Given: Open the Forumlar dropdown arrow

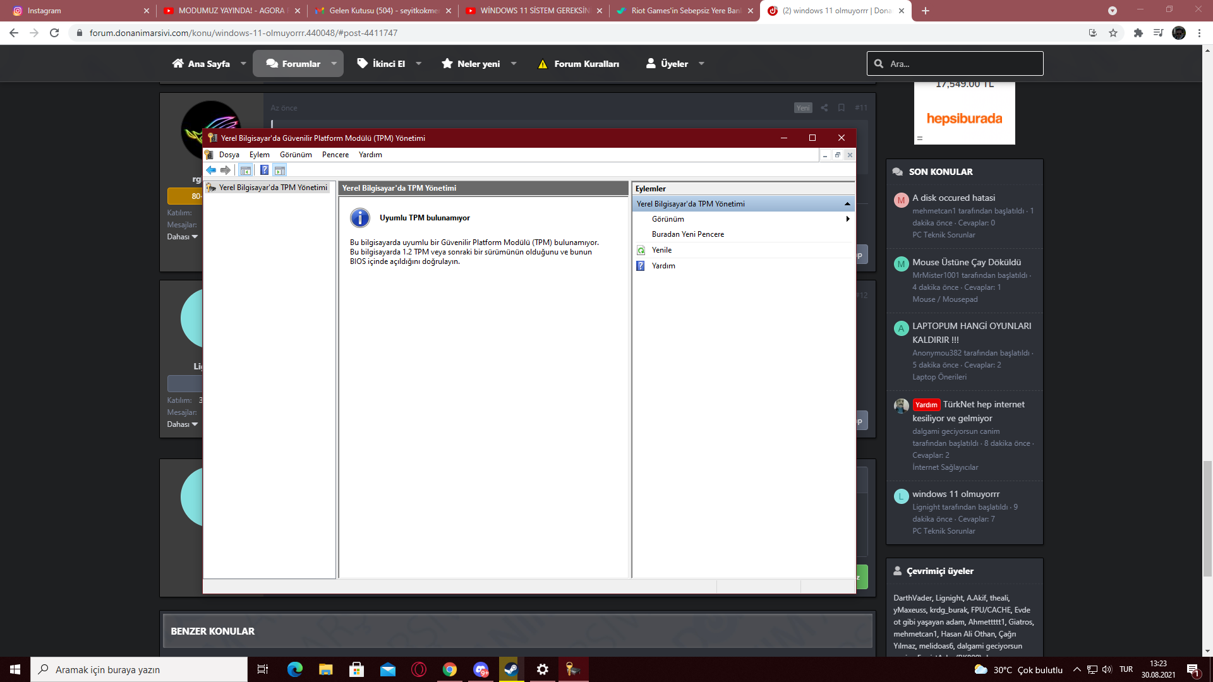Looking at the screenshot, I should 334,64.
